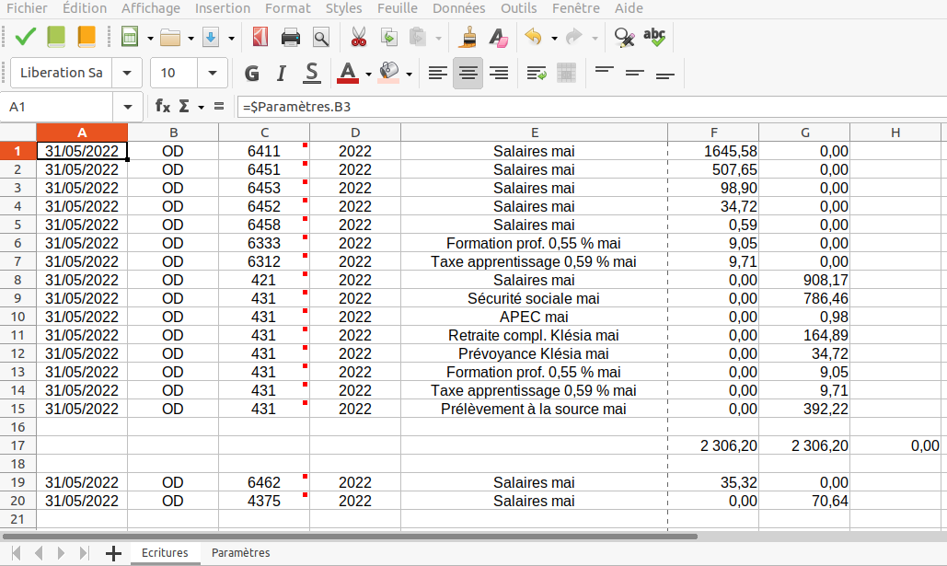Select column E header
This screenshot has width=947, height=566.
click(534, 133)
